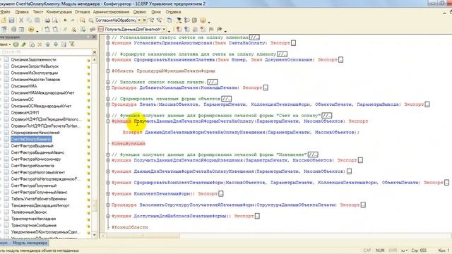
Task: Select СчетФактураВыданный in the tree
Action: [x=32, y=146]
